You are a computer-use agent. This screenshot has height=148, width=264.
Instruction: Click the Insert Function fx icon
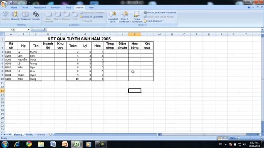[x=44, y=30]
